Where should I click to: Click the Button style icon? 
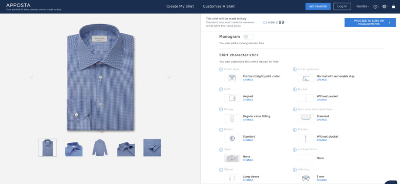tap(232, 138)
